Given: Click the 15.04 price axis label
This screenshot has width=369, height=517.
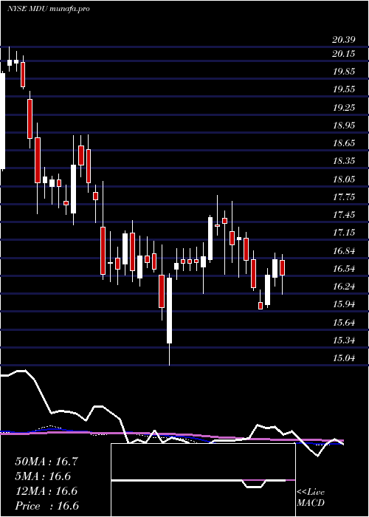Looking at the screenshot, I should pos(344,358).
